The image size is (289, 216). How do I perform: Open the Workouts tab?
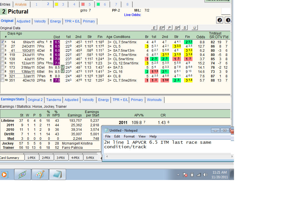(154, 100)
